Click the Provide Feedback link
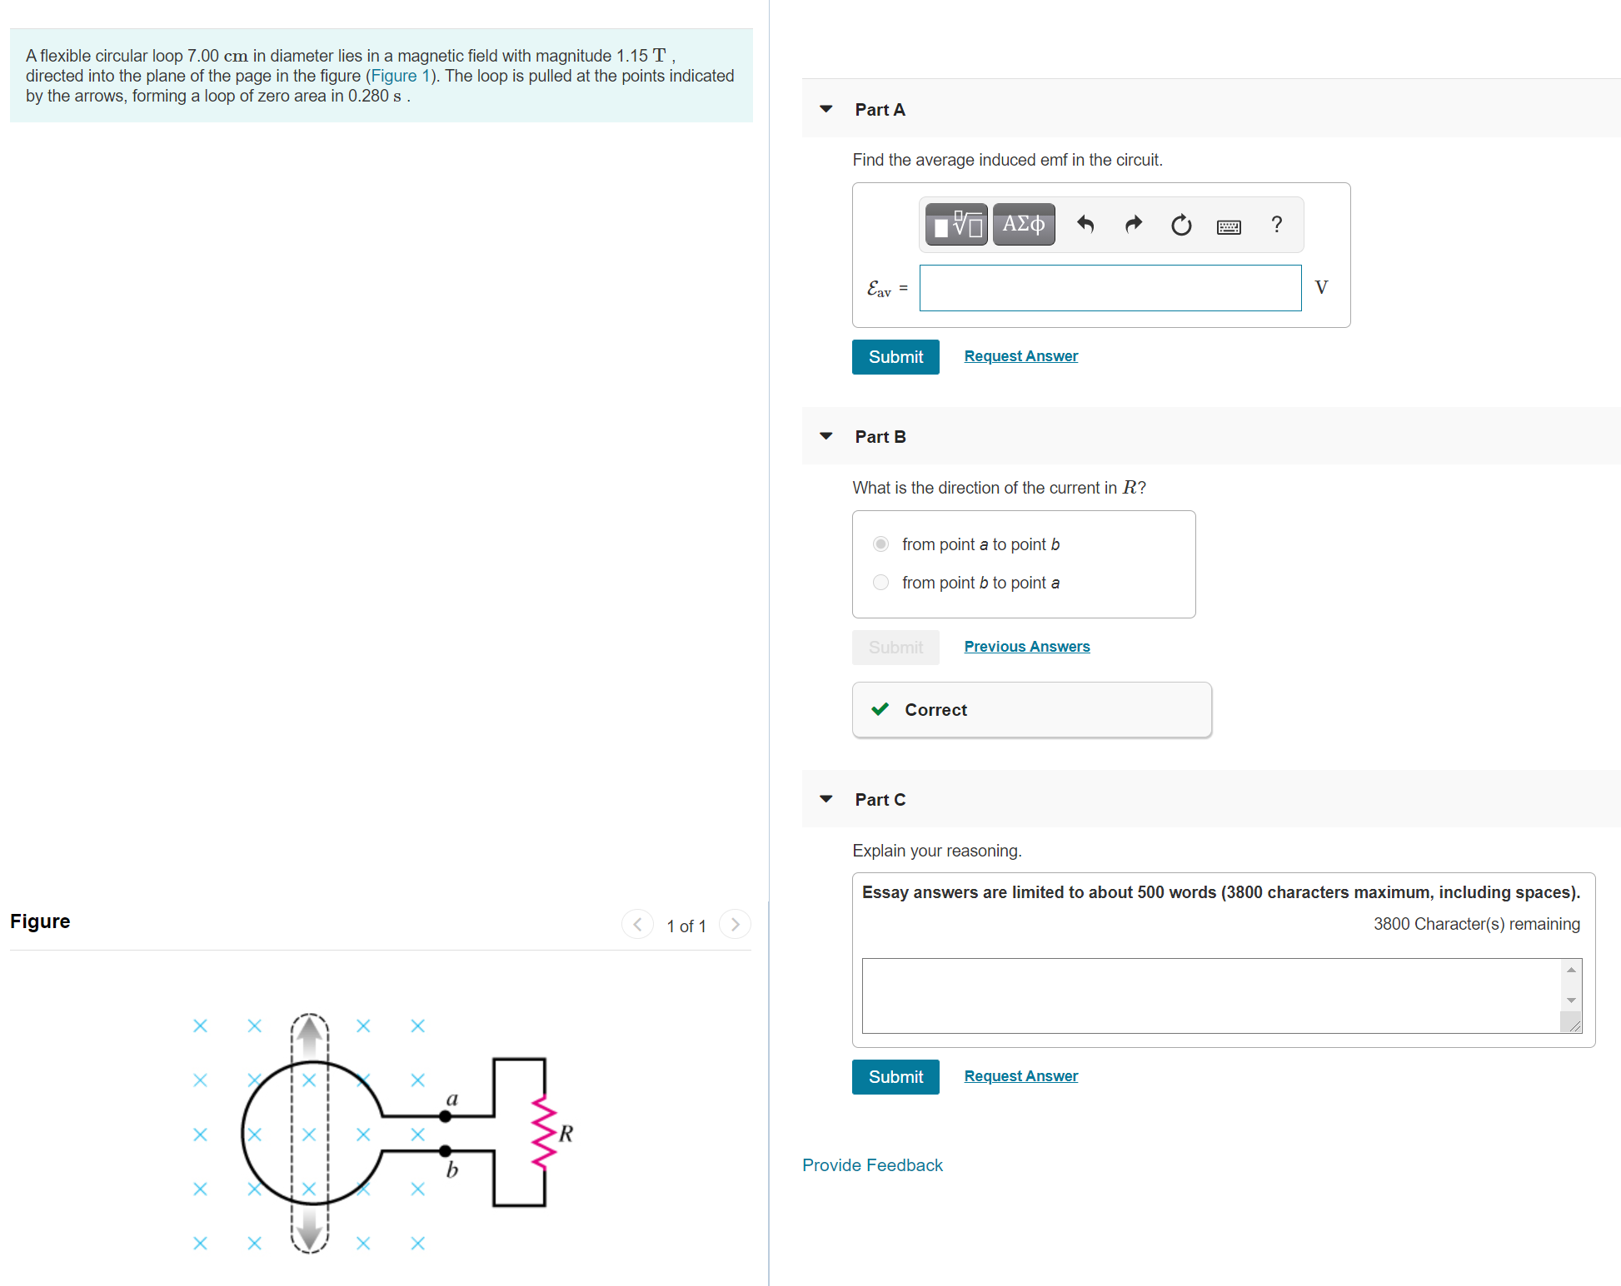Image resolution: width=1621 pixels, height=1286 pixels. coord(872,1164)
